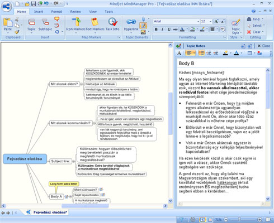Toggle bulleted list in notes
This screenshot has height=223, width=274.
[x=201, y=53]
